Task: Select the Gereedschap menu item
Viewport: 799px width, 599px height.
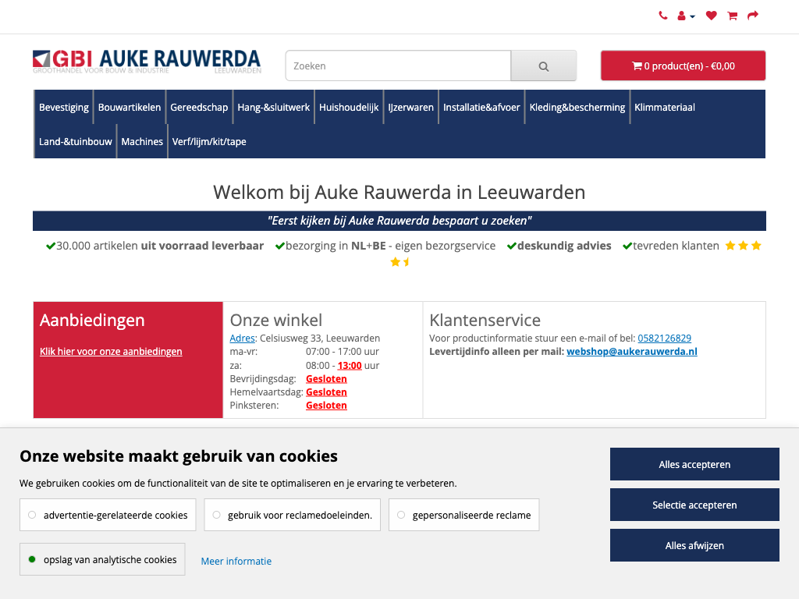Action: point(199,108)
